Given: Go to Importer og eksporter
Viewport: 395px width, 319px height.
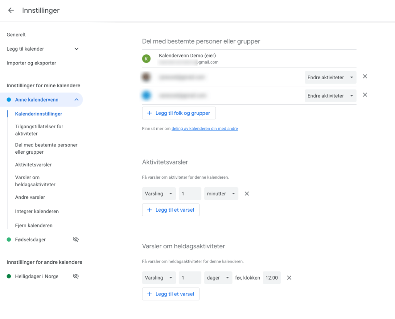Looking at the screenshot, I should click(x=31, y=63).
